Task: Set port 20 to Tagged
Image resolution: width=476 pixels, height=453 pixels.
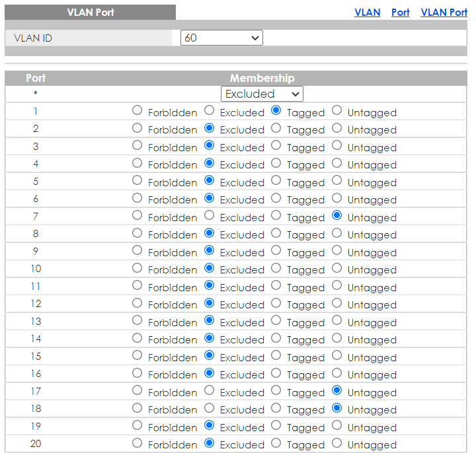Action: tap(276, 443)
